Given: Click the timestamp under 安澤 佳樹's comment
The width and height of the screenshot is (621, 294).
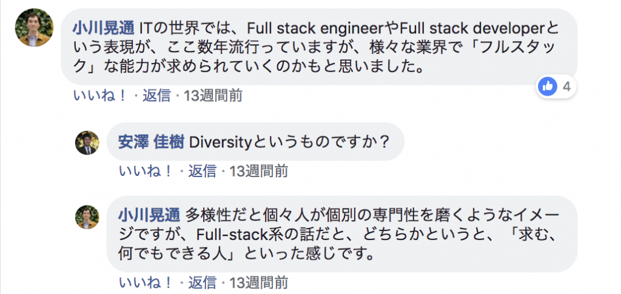Looking at the screenshot, I should 258,171.
